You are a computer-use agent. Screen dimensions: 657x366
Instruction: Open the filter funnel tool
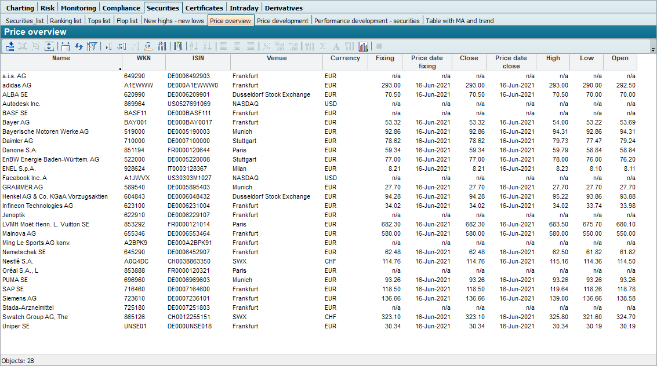92,46
